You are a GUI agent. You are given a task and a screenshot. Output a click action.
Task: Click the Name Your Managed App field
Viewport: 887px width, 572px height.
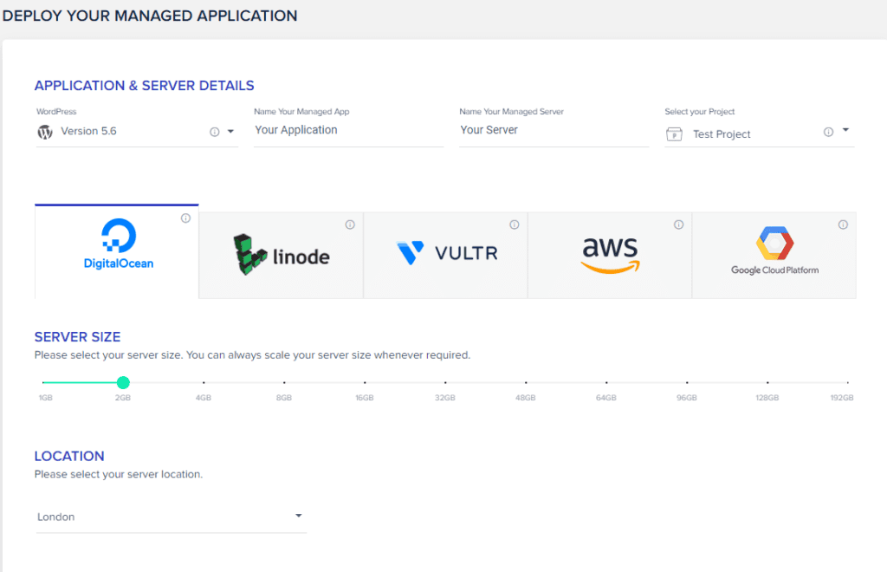[348, 130]
